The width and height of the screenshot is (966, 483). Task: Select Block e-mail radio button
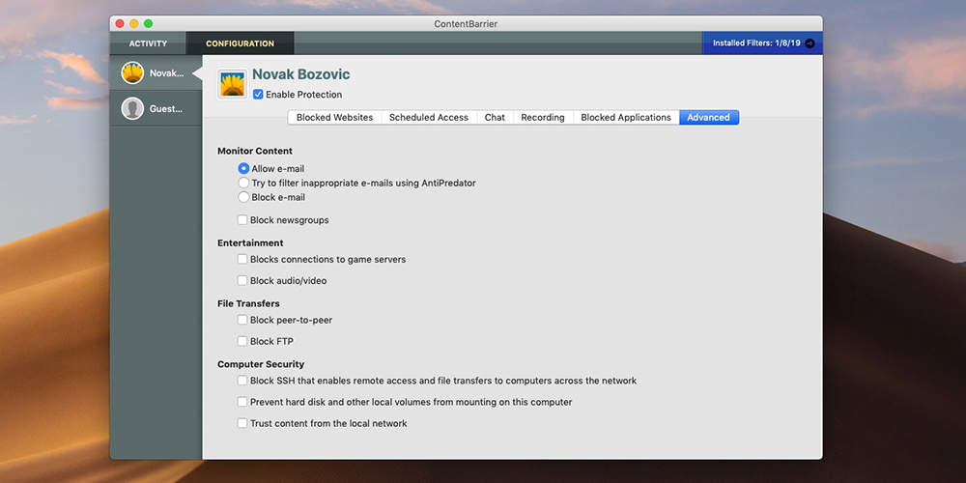pos(243,197)
